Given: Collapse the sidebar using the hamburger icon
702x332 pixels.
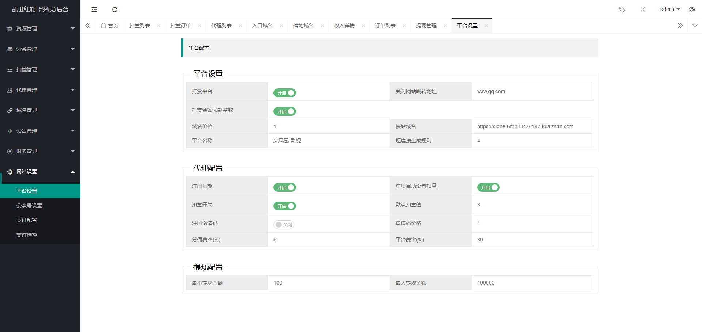Looking at the screenshot, I should [x=94, y=9].
